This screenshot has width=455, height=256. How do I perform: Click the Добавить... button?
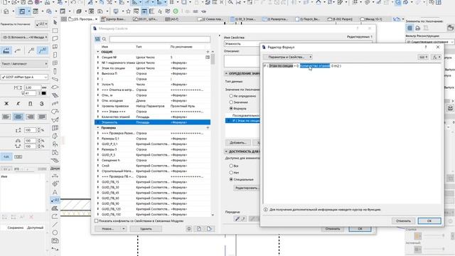click(x=238, y=142)
